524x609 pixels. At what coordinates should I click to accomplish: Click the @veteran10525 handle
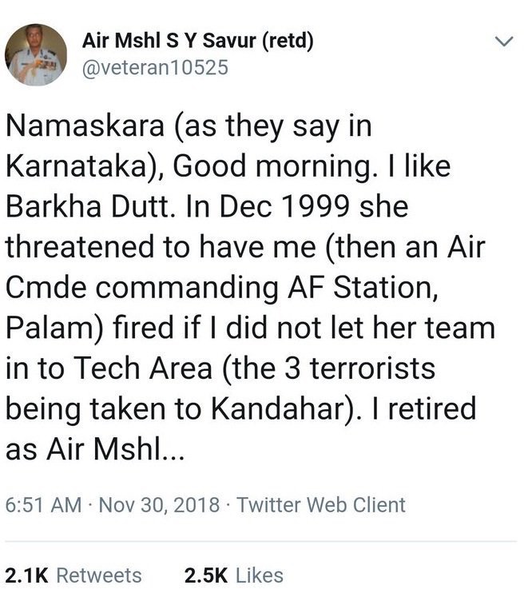tap(155, 68)
